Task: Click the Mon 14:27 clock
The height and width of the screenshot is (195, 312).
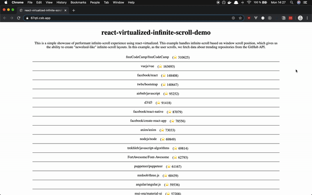Action: 278,2
